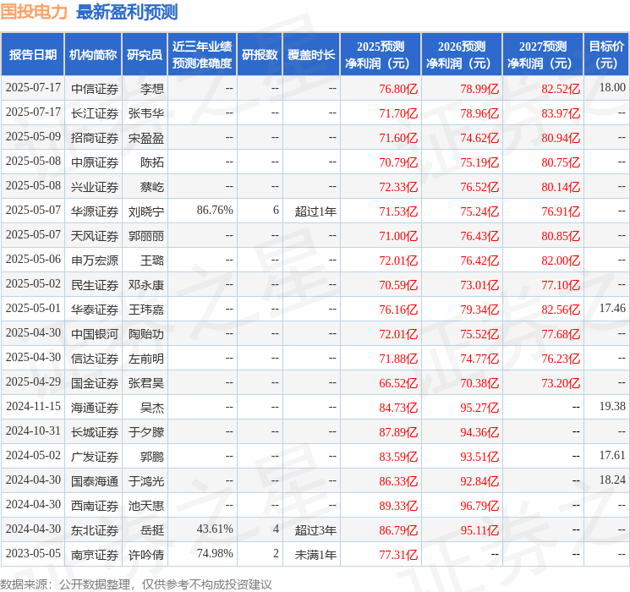
Task: Click the 2027预测净利润 column header
Action: click(x=543, y=55)
